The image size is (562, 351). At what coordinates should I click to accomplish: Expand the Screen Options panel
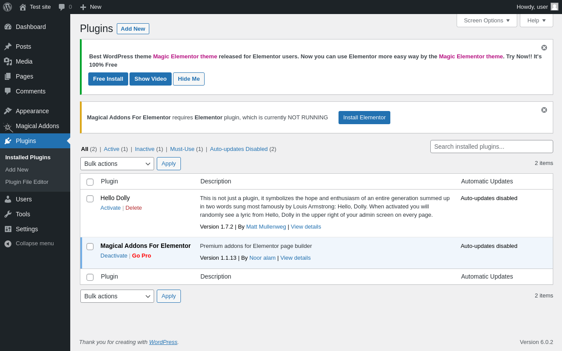pyautogui.click(x=486, y=21)
